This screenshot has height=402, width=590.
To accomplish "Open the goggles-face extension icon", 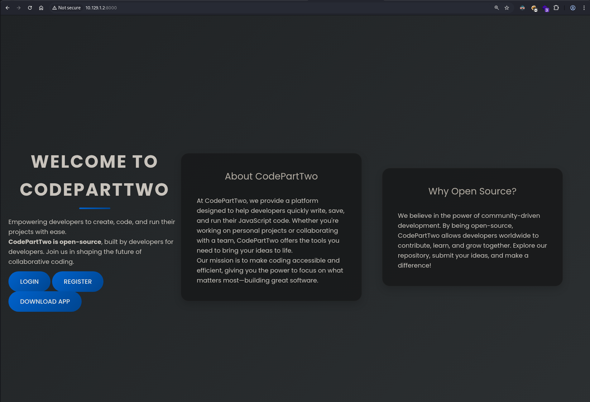I will coord(522,8).
